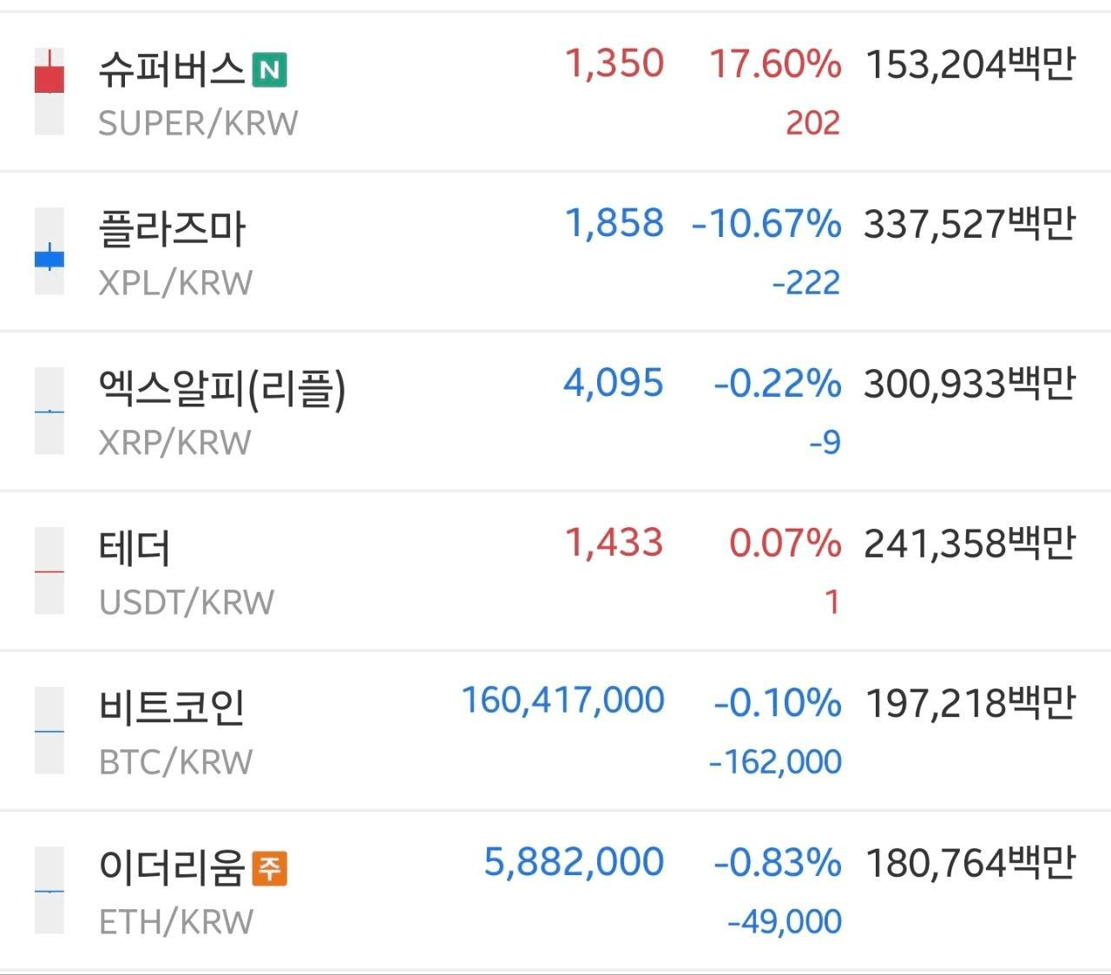The height and width of the screenshot is (975, 1111).
Task: Open the 이더리움 market detail
Action: pos(555,891)
